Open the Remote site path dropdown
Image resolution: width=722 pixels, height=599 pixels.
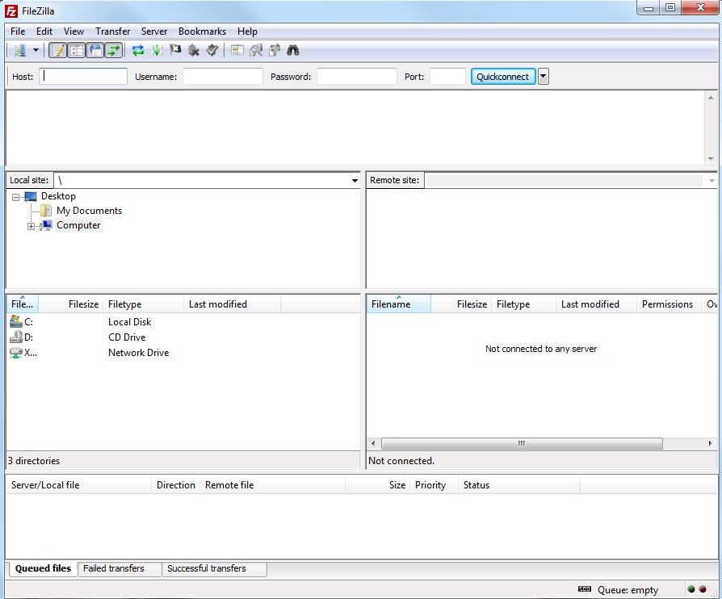click(x=712, y=181)
